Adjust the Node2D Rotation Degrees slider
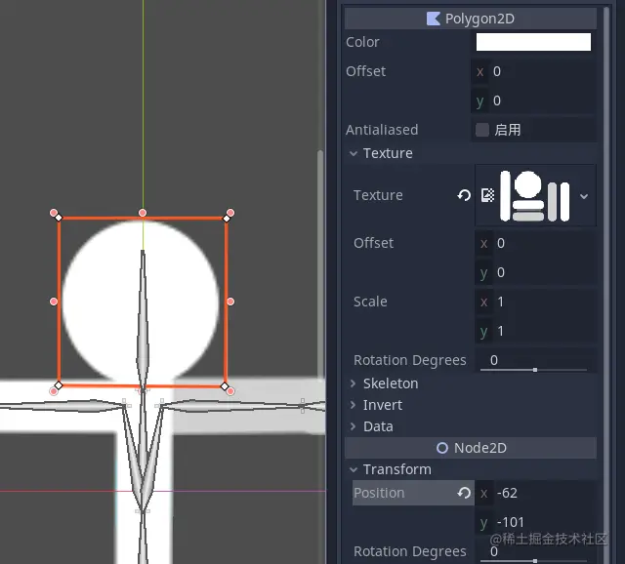Image resolution: width=625 pixels, height=564 pixels. pos(534,561)
